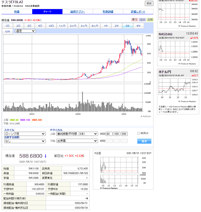The height and width of the screenshot is (212, 201).
Task: Click the SMA 60 legend label
Action: [x=14, y=120]
